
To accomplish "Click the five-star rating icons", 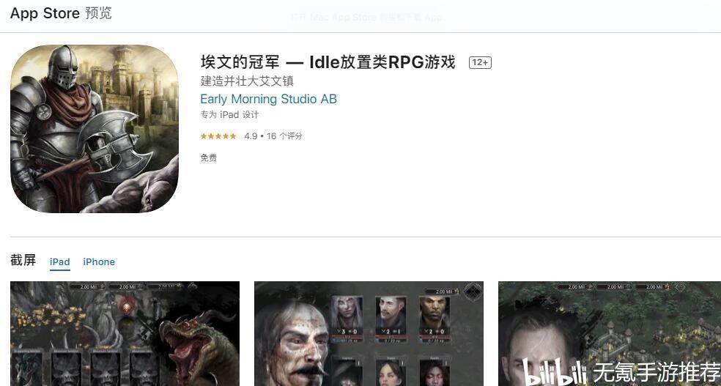I will pos(218,136).
